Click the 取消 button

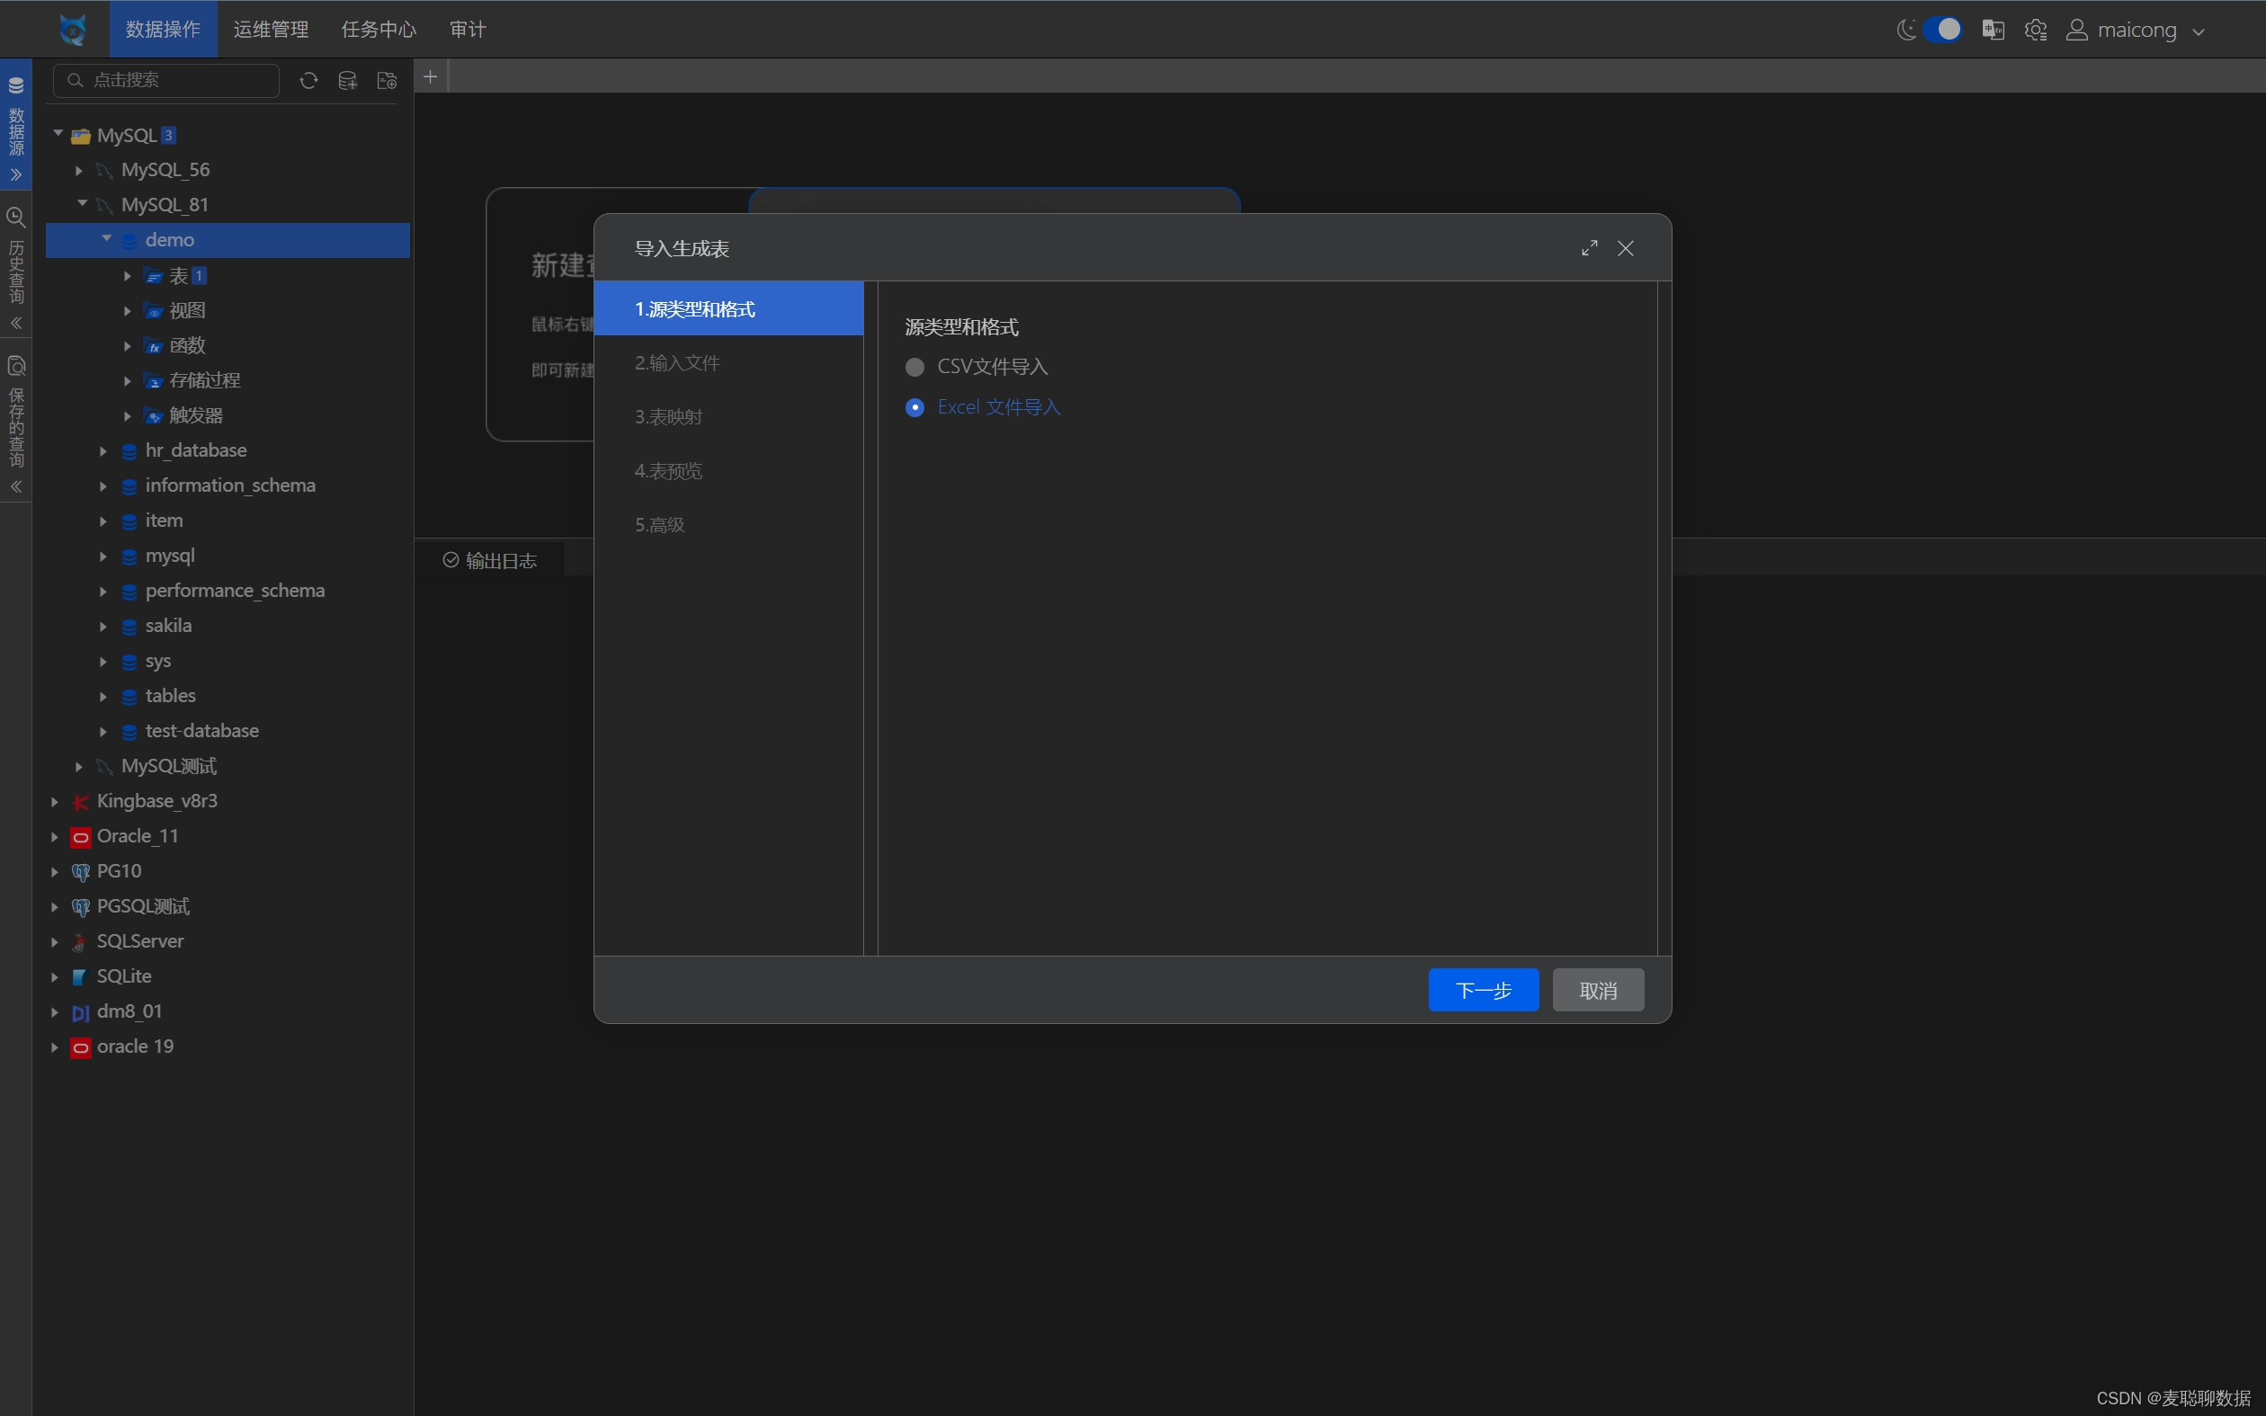(1597, 990)
